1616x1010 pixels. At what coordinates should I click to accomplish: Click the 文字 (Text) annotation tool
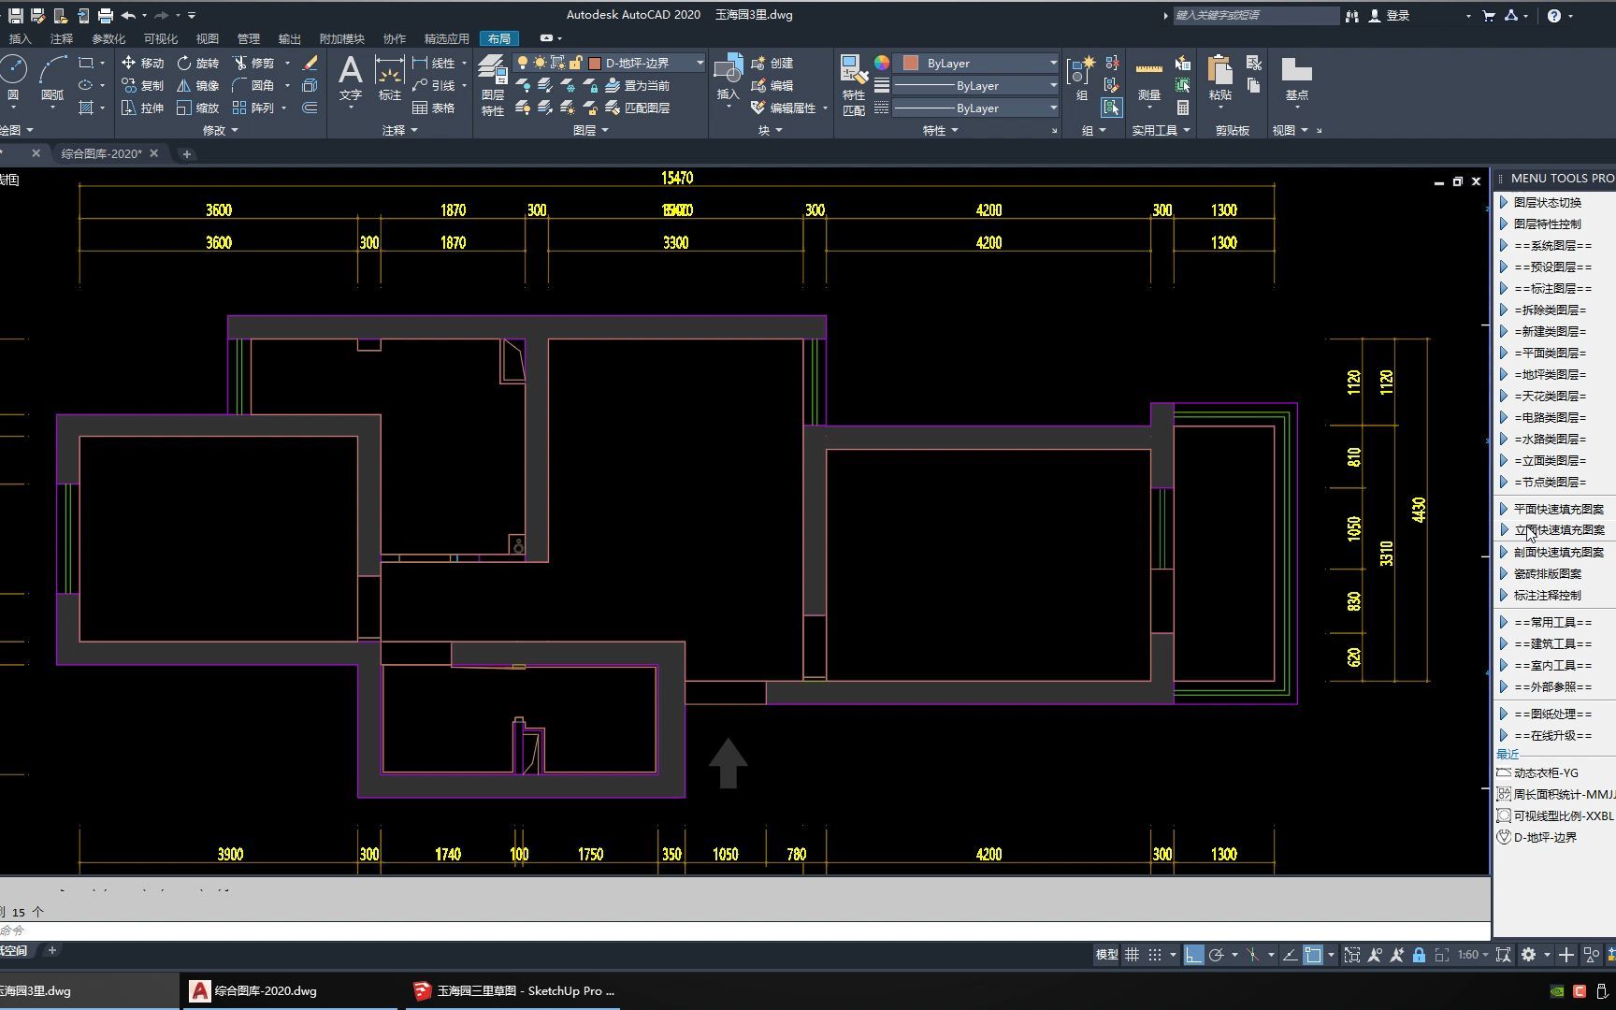[x=350, y=79]
